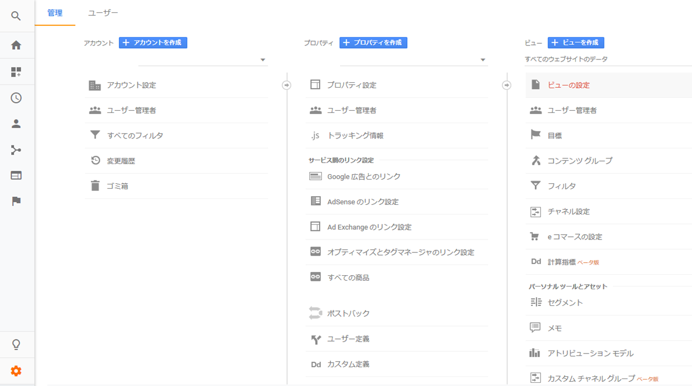692x386 pixels.
Task: Click the ビューを作成 button
Action: 576,43
